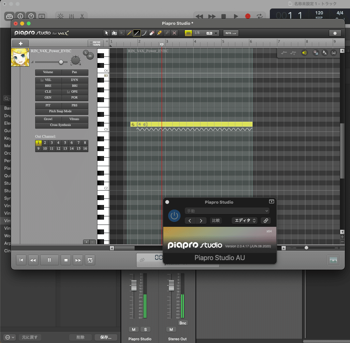The width and height of the screenshot is (350, 343).
Task: Select the curve drawing tool
Action: [144, 33]
